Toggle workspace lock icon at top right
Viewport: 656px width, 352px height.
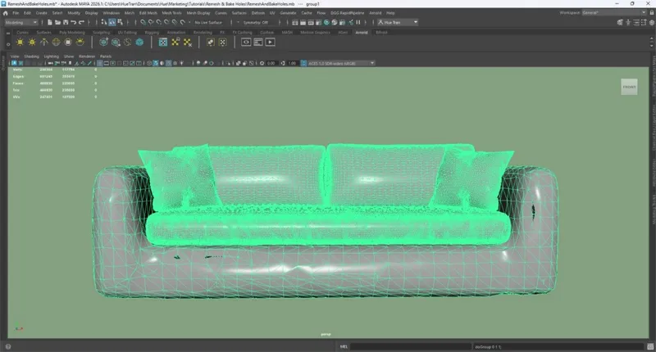pos(651,12)
